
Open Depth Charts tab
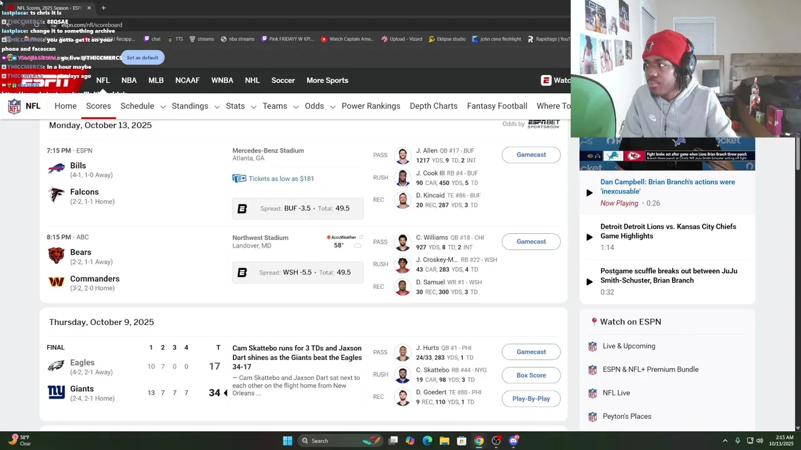[x=434, y=106]
